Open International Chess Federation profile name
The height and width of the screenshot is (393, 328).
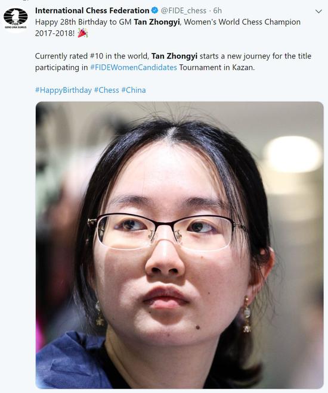click(92, 11)
